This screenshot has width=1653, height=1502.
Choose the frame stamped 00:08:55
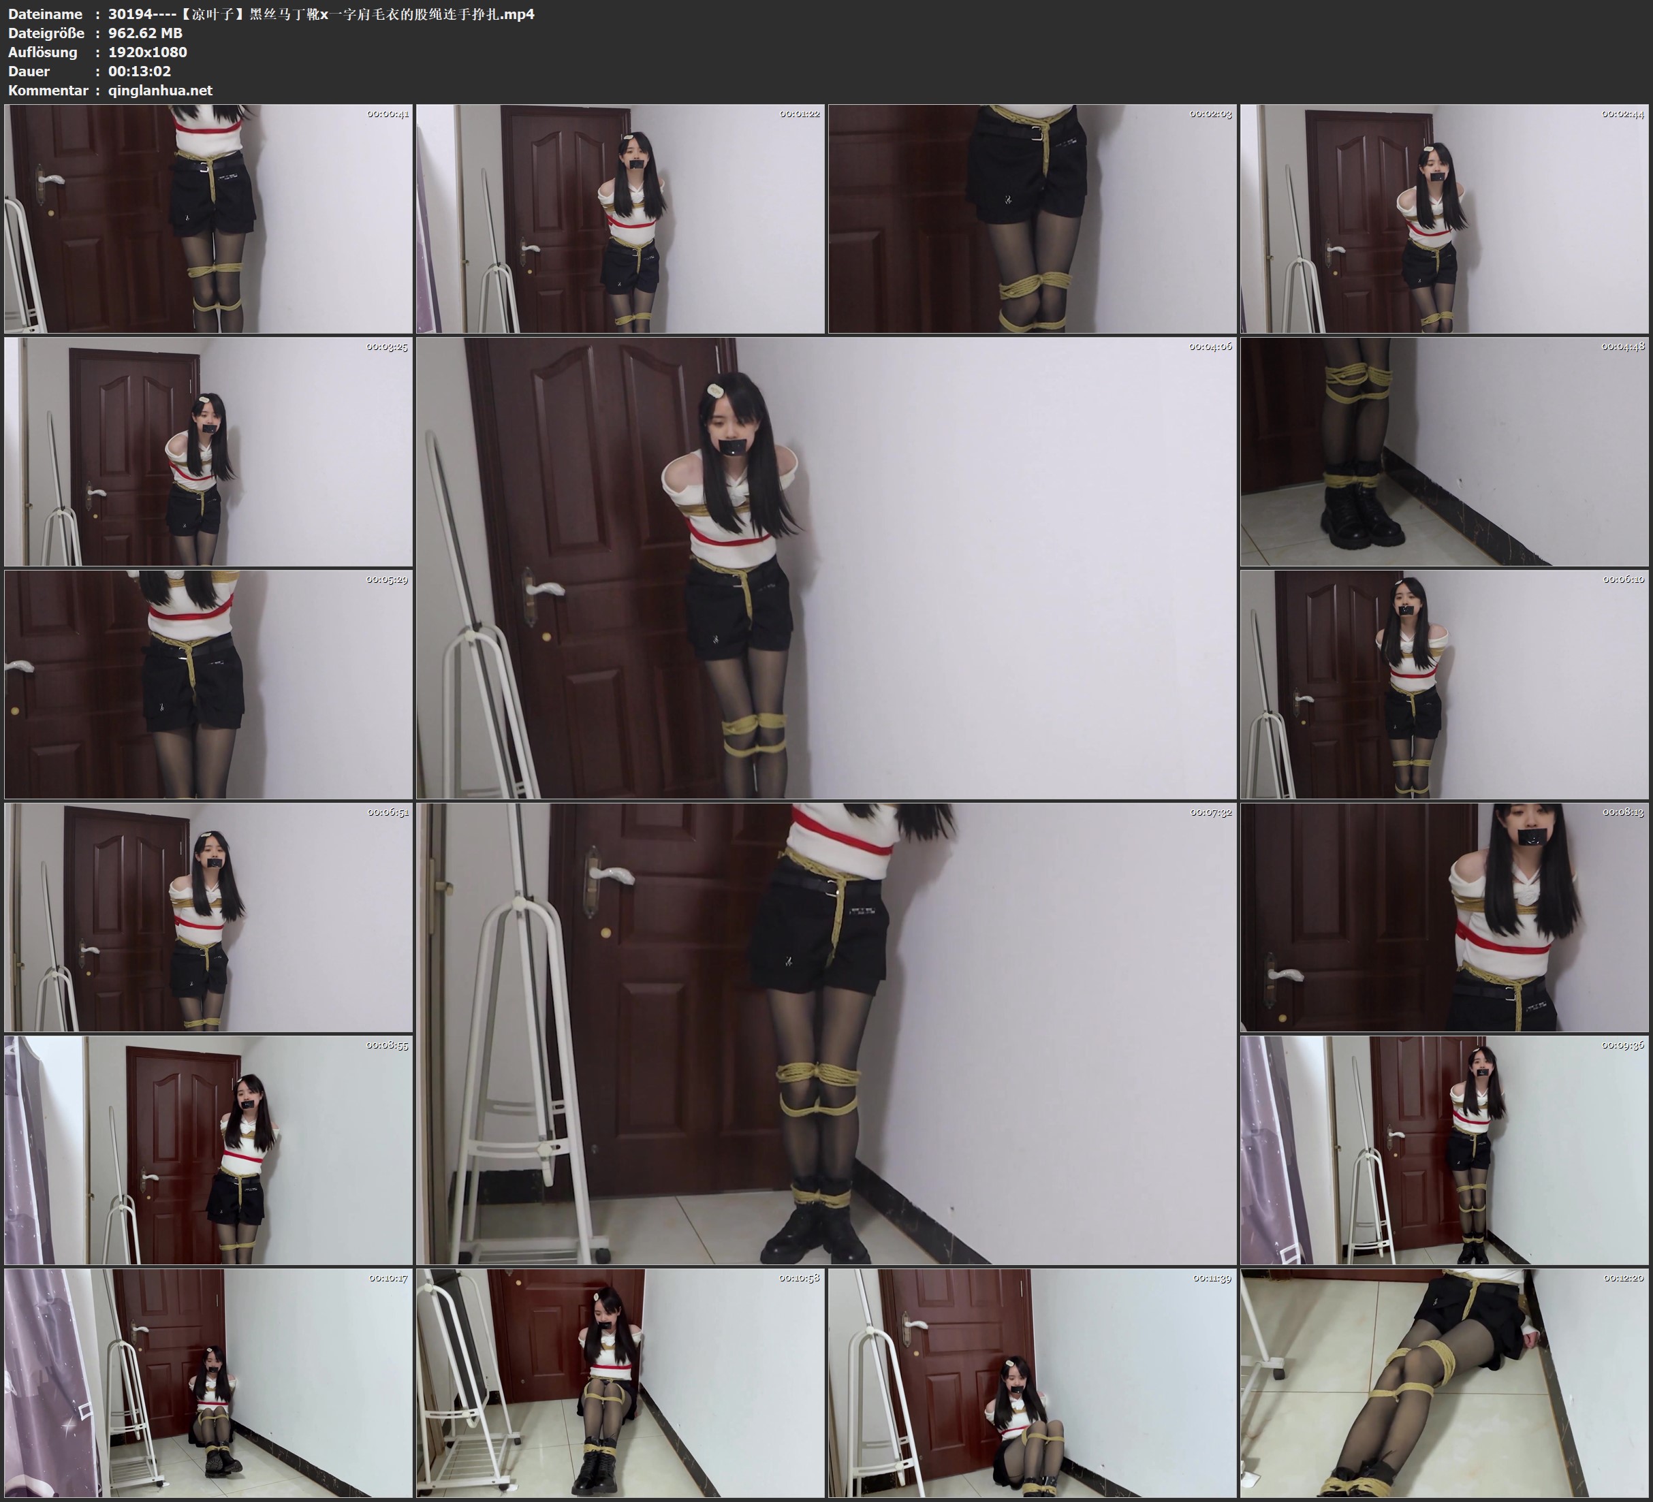tap(208, 1149)
